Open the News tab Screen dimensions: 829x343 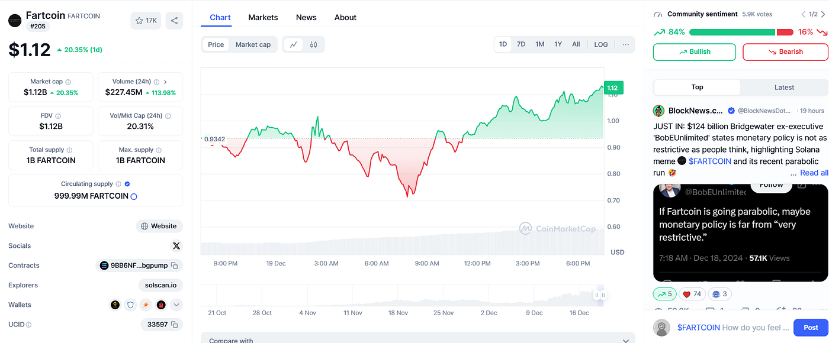pyautogui.click(x=306, y=17)
